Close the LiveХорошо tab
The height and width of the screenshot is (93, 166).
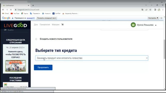[x=29, y=5]
